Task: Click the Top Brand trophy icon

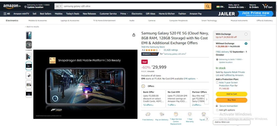Action: click(203, 114)
